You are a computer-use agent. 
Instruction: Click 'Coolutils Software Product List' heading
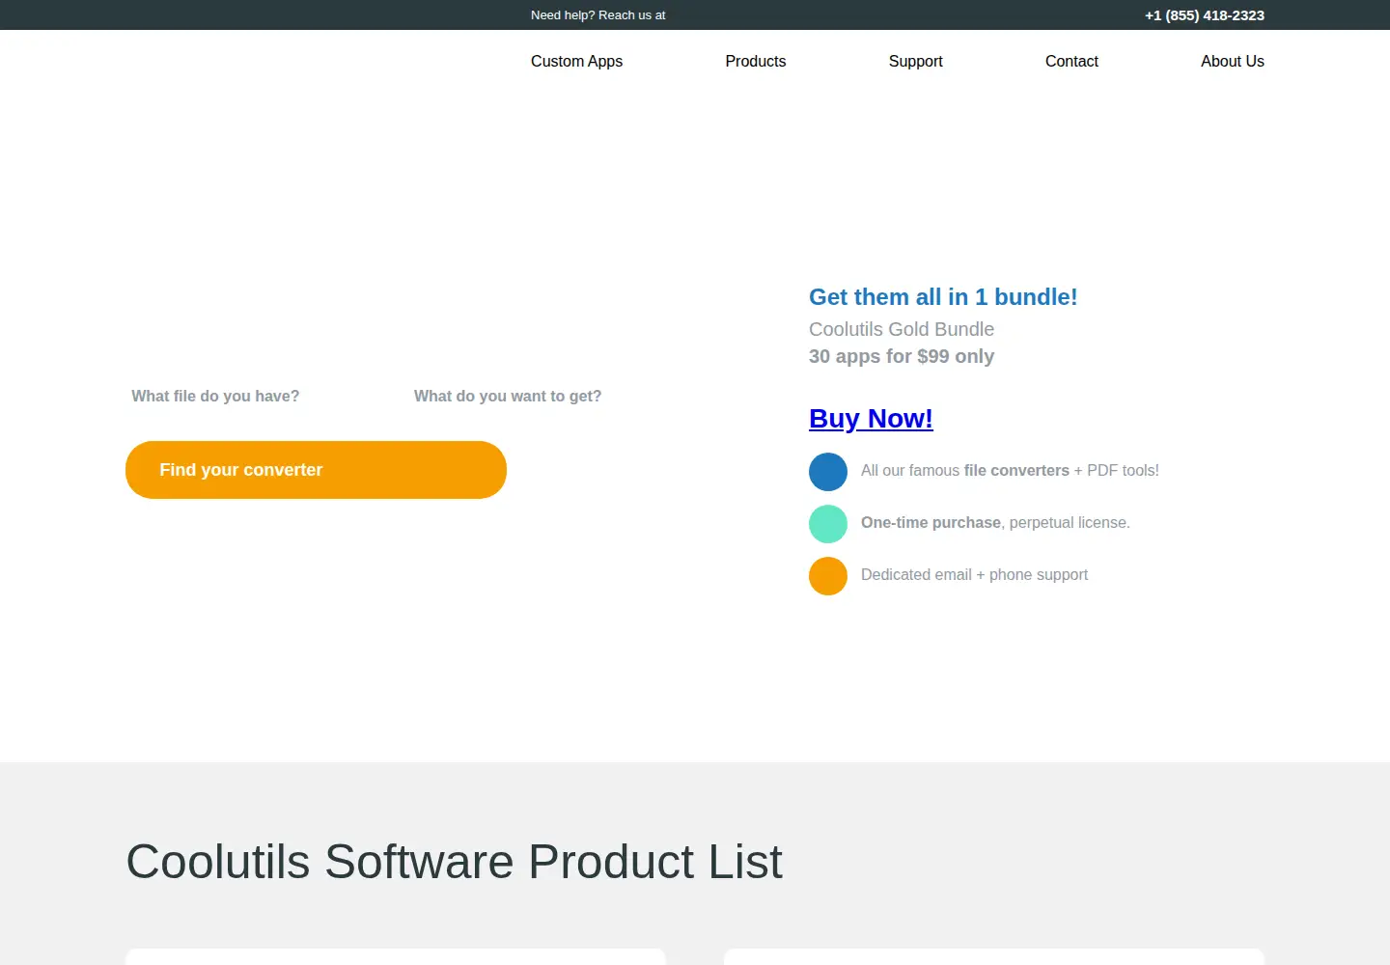pyautogui.click(x=454, y=862)
